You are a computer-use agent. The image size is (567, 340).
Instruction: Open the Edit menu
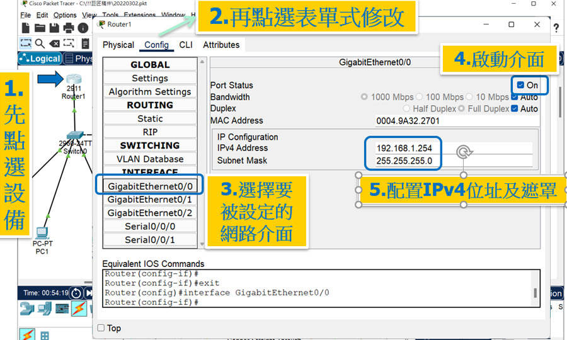tap(42, 15)
